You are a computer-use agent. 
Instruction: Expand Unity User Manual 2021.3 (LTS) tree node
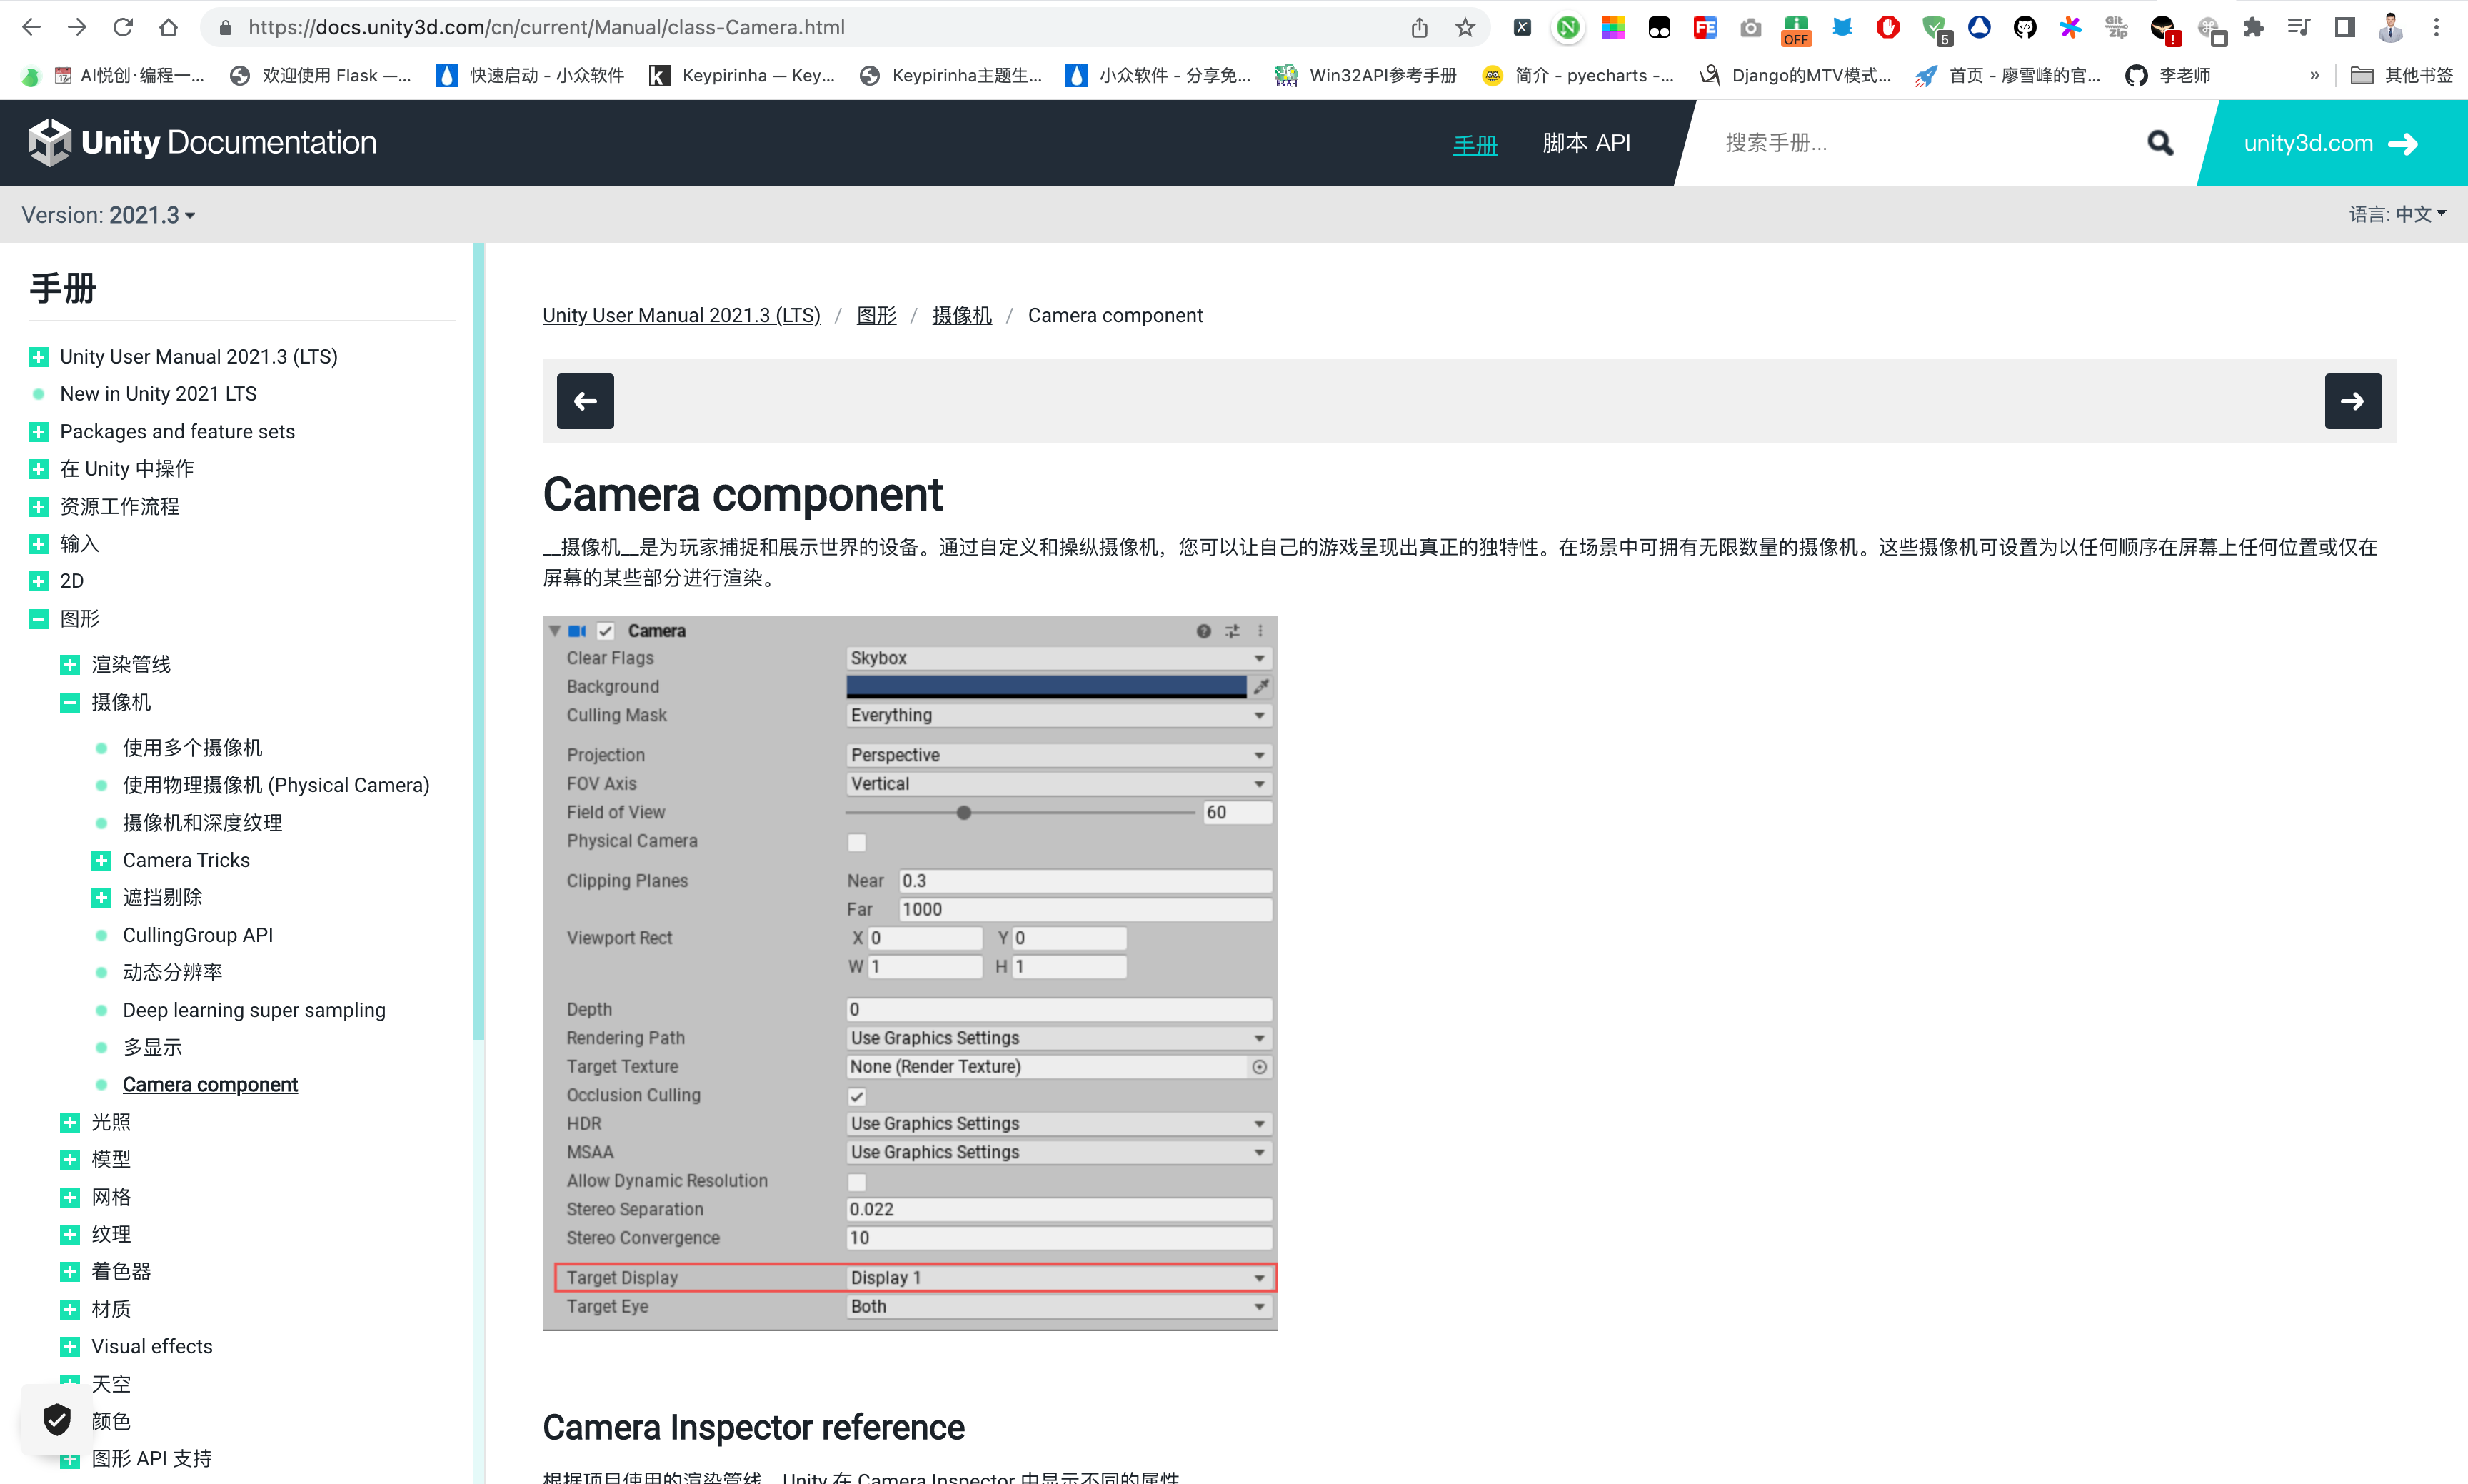tap(38, 357)
